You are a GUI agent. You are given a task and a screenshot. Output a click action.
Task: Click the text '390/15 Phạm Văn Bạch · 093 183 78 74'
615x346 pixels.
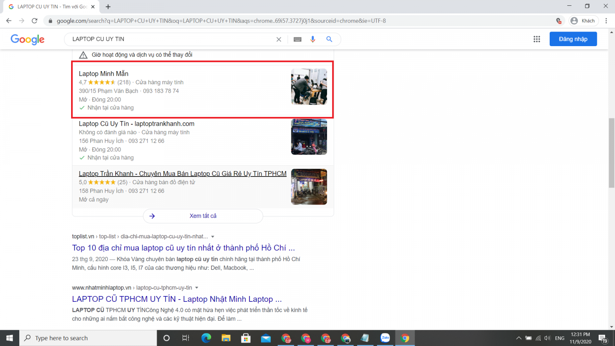[129, 91]
